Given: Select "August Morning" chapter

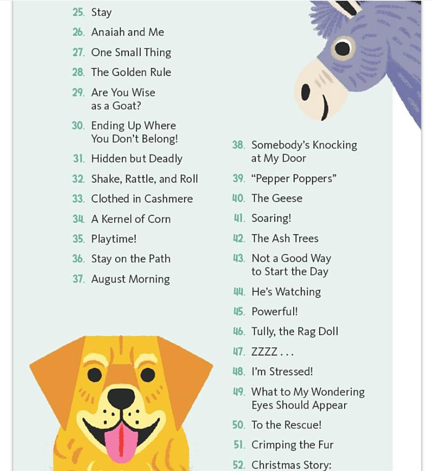Looking at the screenshot, I should [130, 279].
